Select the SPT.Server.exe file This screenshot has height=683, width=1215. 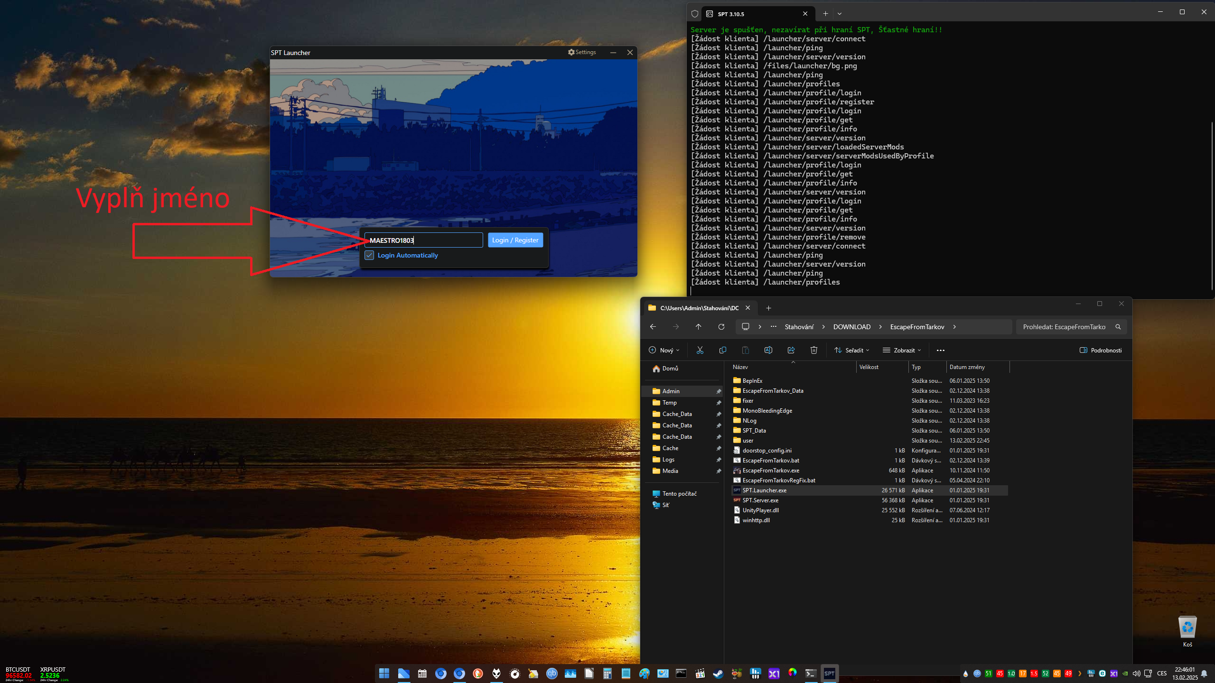coord(760,500)
